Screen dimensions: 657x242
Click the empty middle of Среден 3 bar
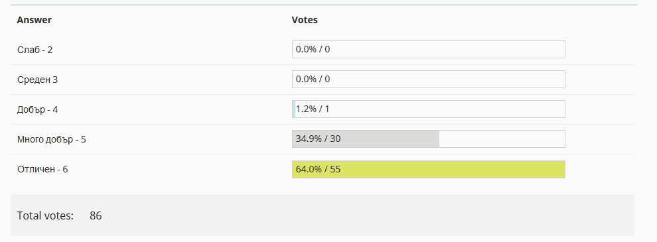coord(429,79)
